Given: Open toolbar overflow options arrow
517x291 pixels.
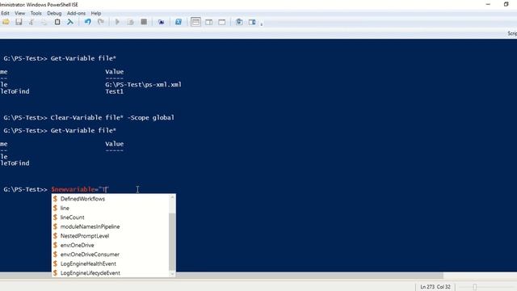Looking at the screenshot, I should point(262,23).
